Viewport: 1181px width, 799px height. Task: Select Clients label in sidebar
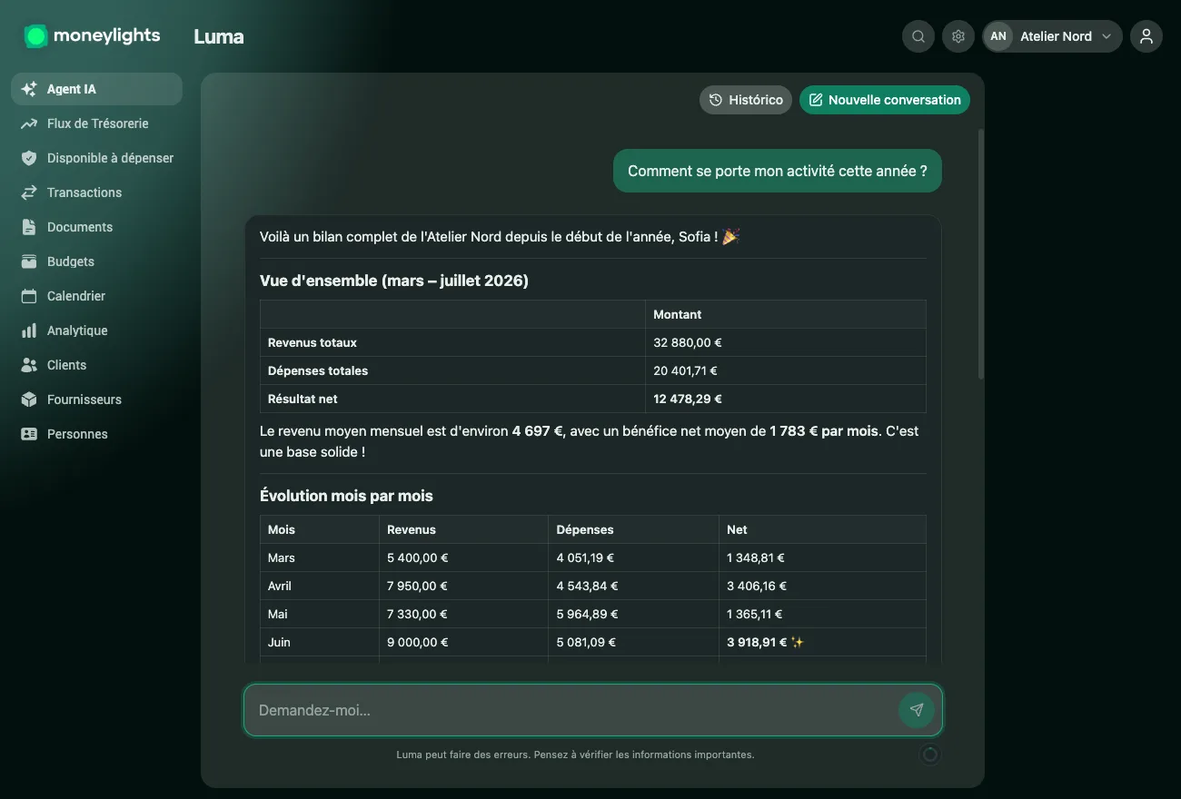click(x=66, y=365)
